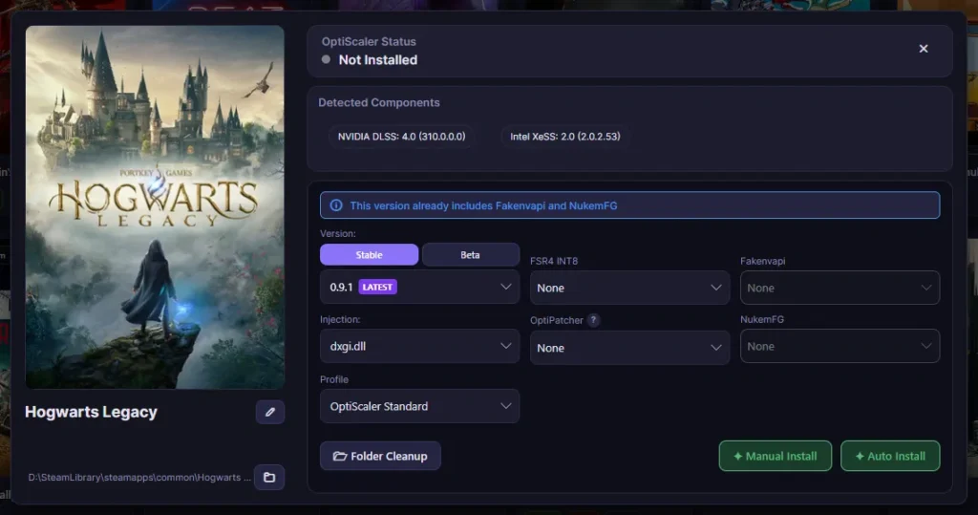
Task: Start the Auto Install button
Action: (x=890, y=457)
